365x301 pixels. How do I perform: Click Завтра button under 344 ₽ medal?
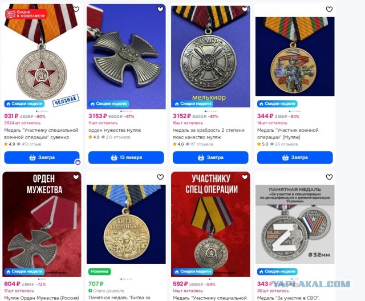point(295,157)
